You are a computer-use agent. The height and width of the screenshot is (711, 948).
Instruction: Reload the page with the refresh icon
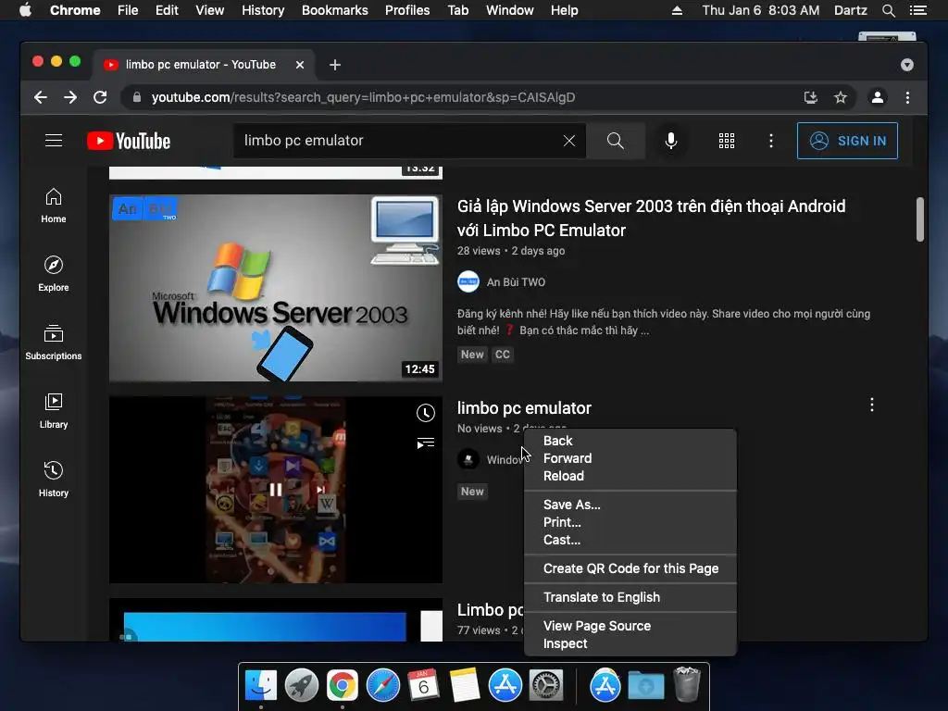pyautogui.click(x=100, y=97)
